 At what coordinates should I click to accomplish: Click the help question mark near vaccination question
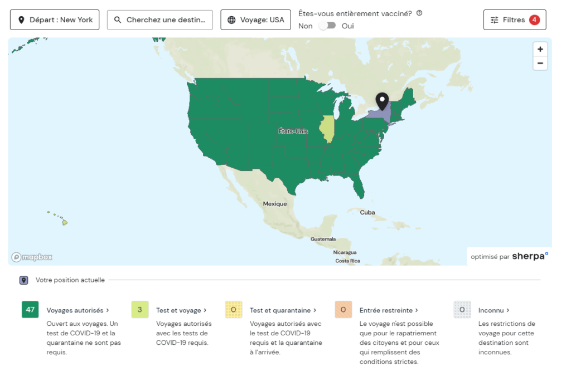[419, 13]
